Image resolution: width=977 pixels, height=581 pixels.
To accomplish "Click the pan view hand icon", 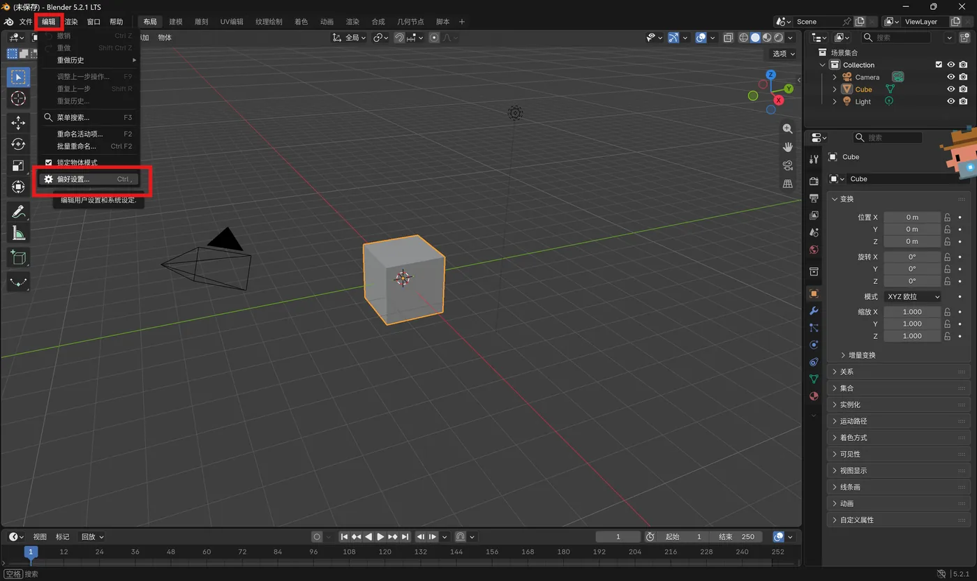I will [x=788, y=146].
